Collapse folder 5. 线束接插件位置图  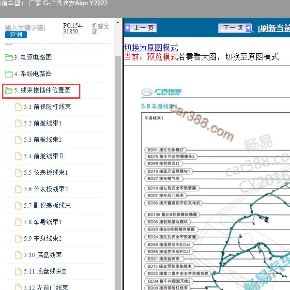pos(42,90)
